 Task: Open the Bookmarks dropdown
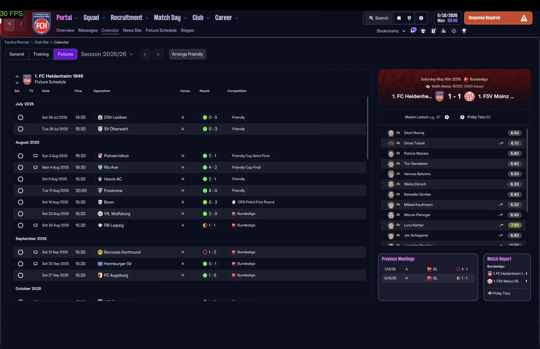coord(391,31)
